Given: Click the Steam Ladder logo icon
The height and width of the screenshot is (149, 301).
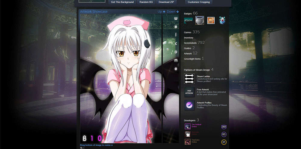Looking at the screenshot, I should pos(189,79).
